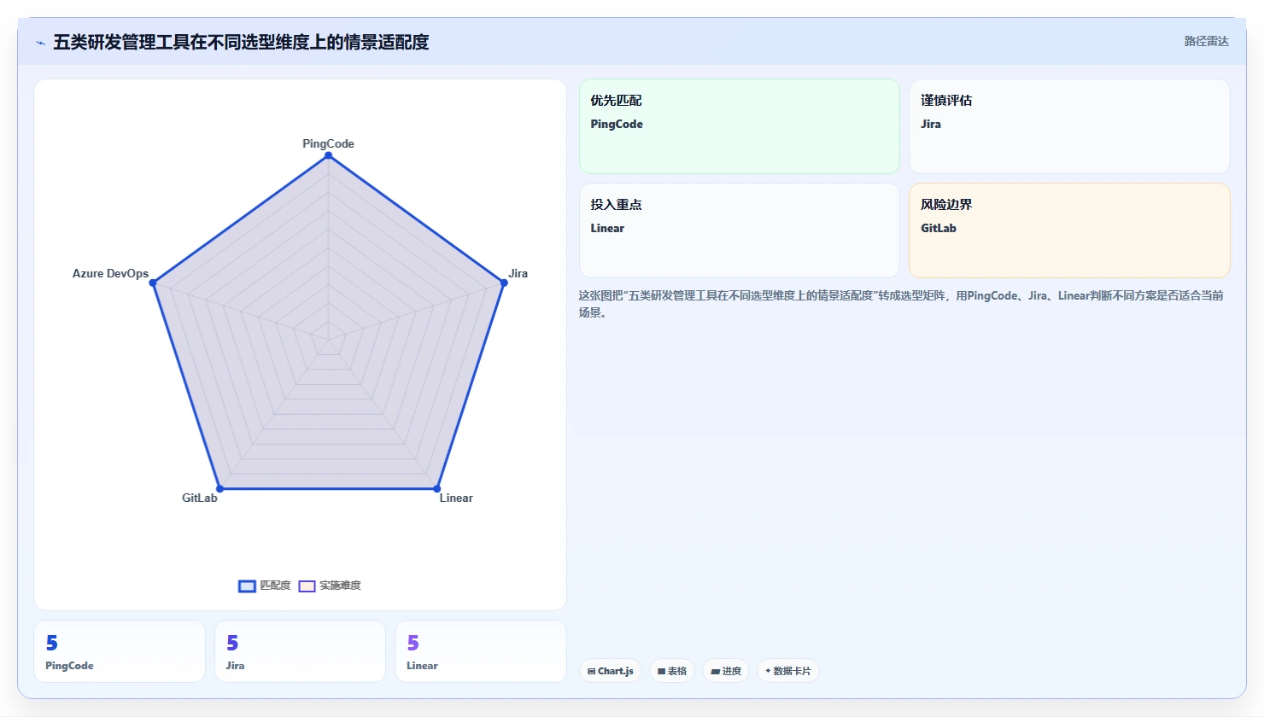Screen dimensions: 1264x717
Task: Open the 优先匹配 PingCode card
Action: tap(740, 126)
